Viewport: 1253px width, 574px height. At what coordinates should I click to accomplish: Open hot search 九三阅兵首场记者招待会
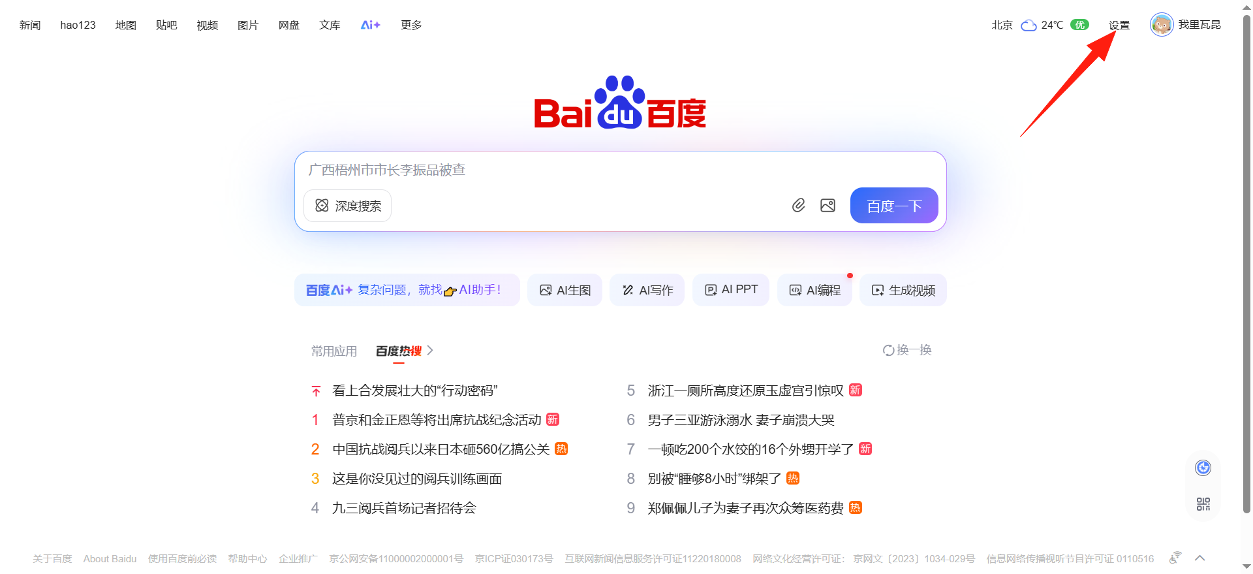[404, 508]
